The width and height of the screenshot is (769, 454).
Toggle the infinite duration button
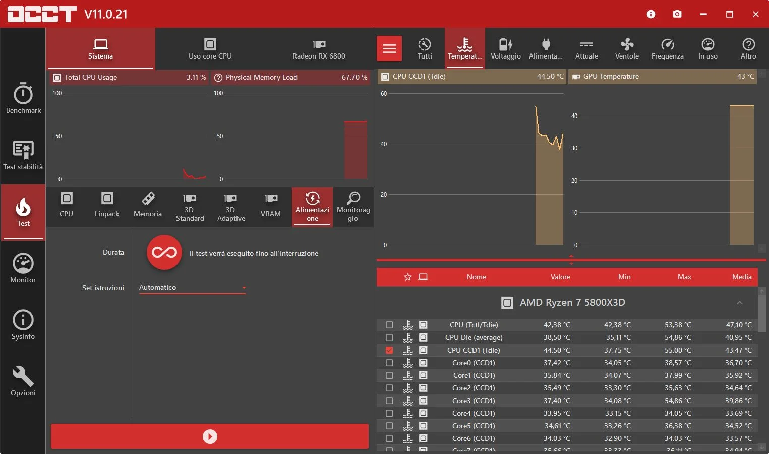pyautogui.click(x=164, y=252)
